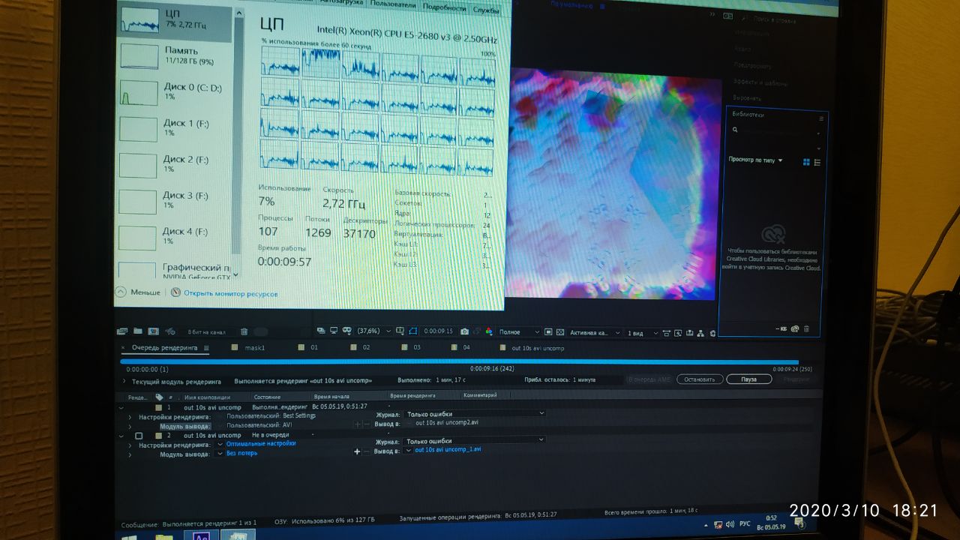Expand item 2's Настройки рендеринга row

(130, 445)
